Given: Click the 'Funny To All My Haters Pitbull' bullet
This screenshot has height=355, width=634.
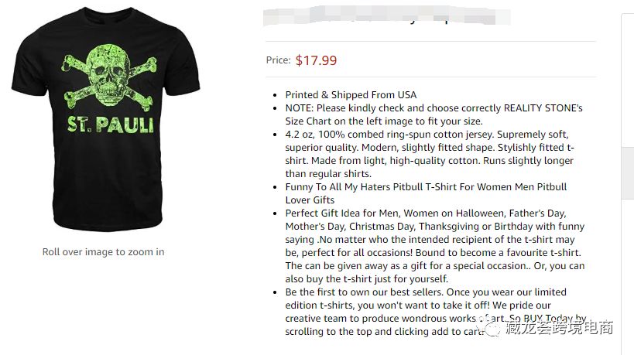Looking at the screenshot, I should point(426,193).
